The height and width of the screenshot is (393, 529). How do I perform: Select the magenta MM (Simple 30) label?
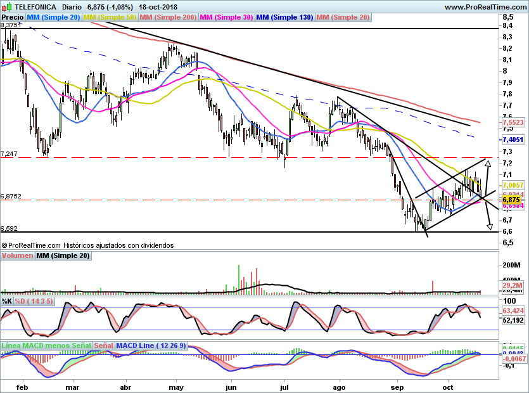[x=226, y=18]
